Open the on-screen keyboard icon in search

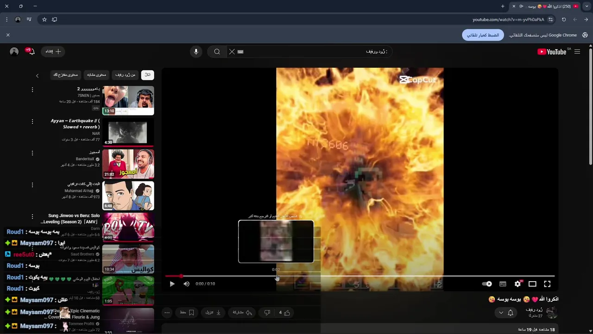pyautogui.click(x=240, y=51)
